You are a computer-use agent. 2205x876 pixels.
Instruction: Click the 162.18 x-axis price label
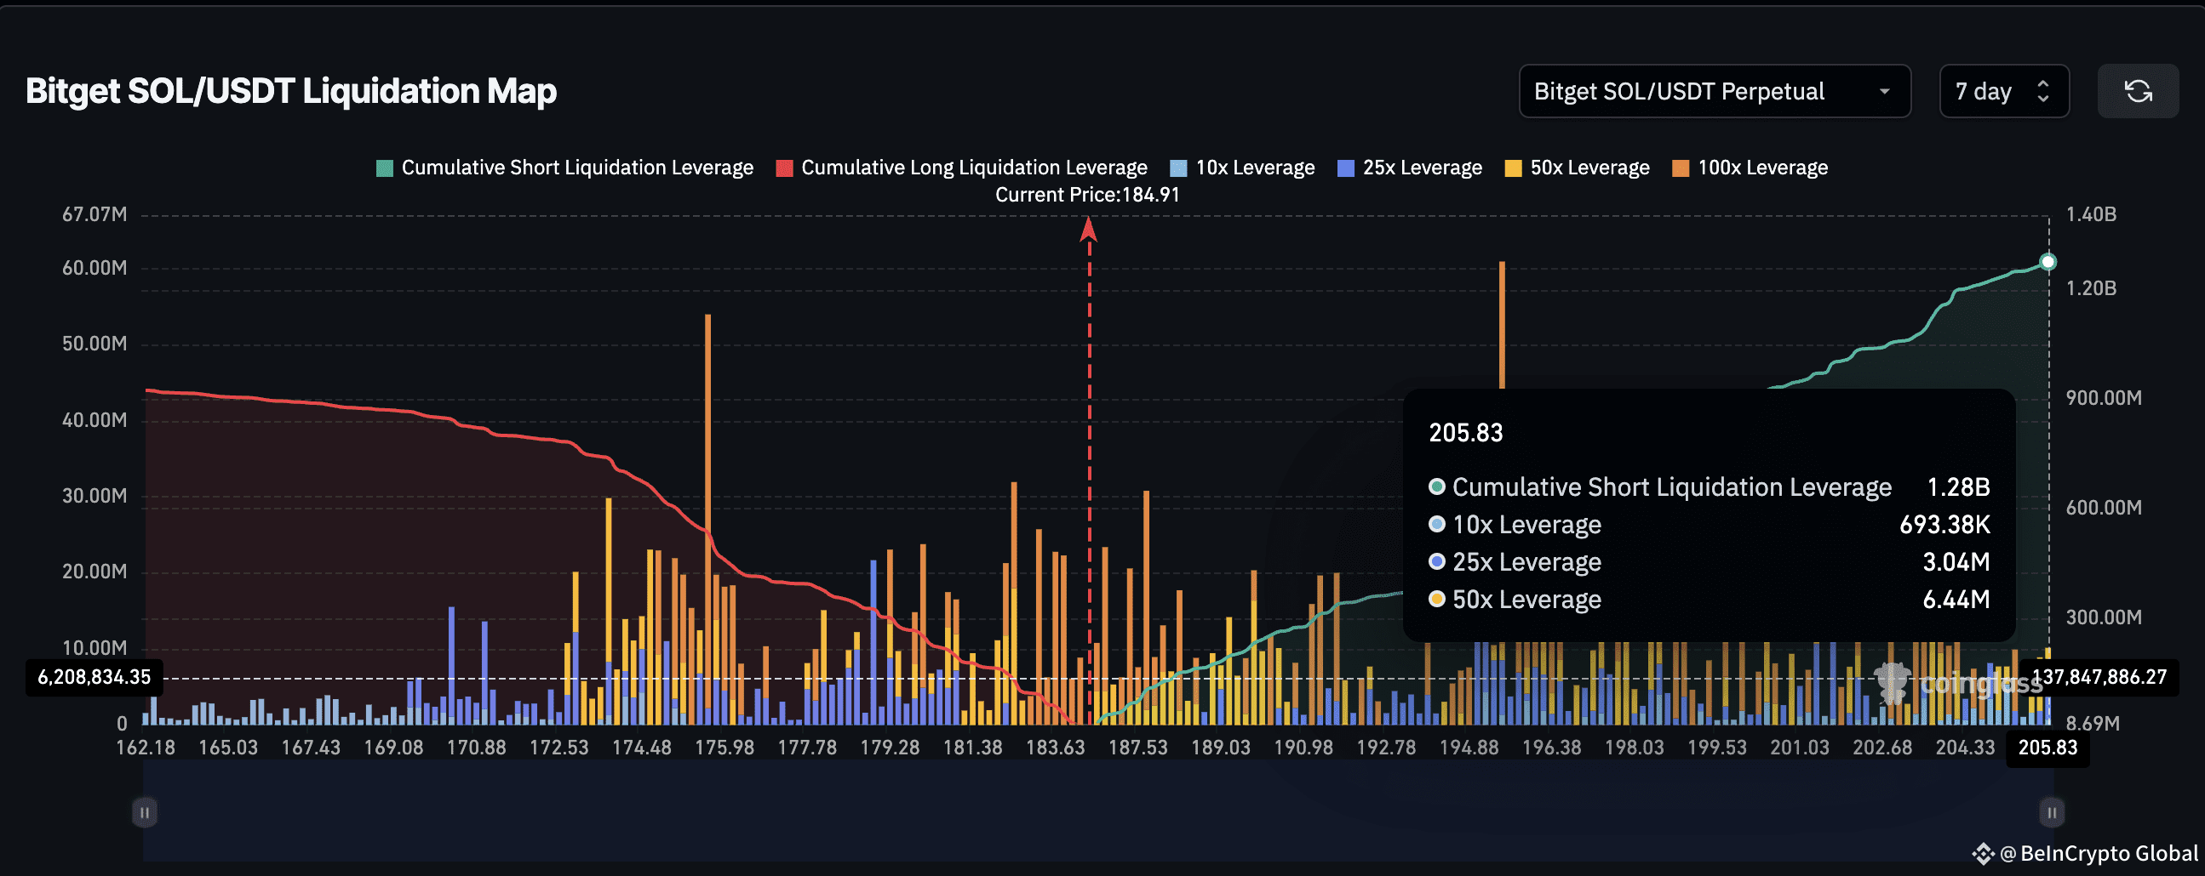(x=146, y=748)
